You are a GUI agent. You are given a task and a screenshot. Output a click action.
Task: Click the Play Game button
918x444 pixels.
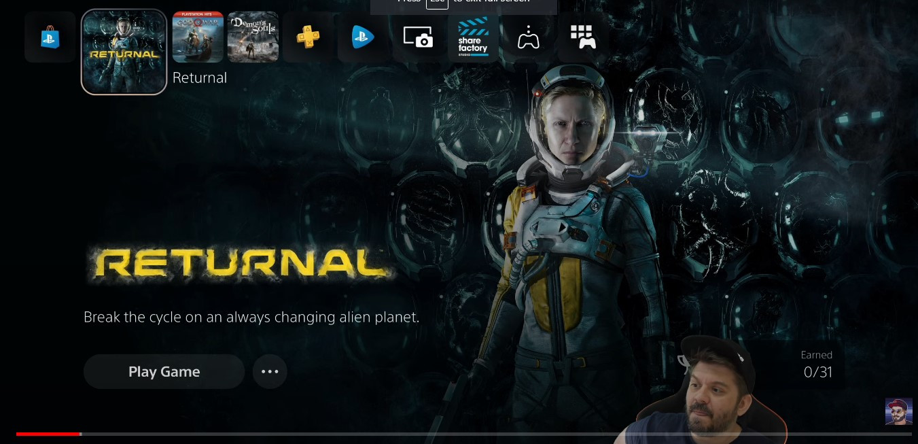[164, 371]
